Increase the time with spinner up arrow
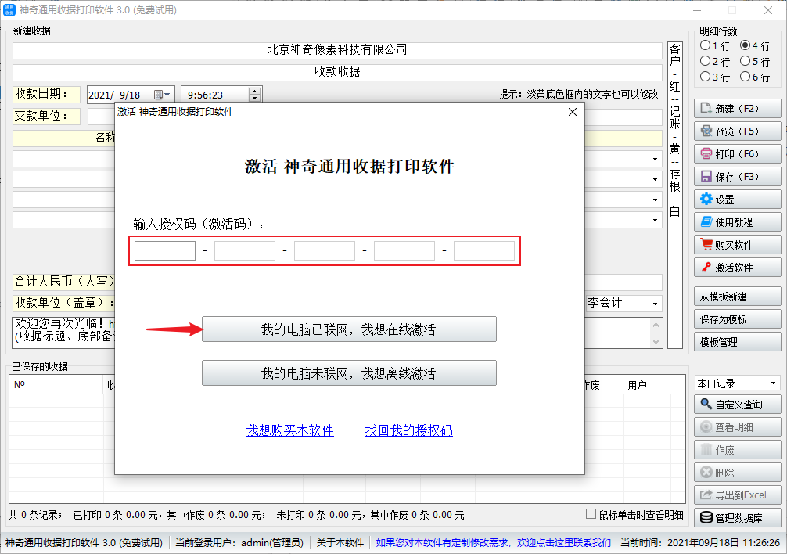Image resolution: width=787 pixels, height=554 pixels. point(255,92)
